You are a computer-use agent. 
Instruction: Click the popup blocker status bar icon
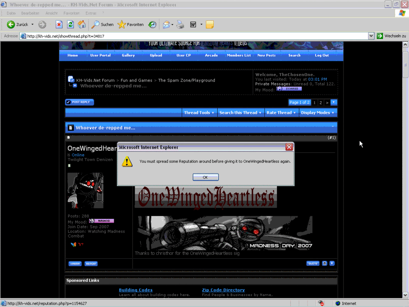[x=321, y=303]
